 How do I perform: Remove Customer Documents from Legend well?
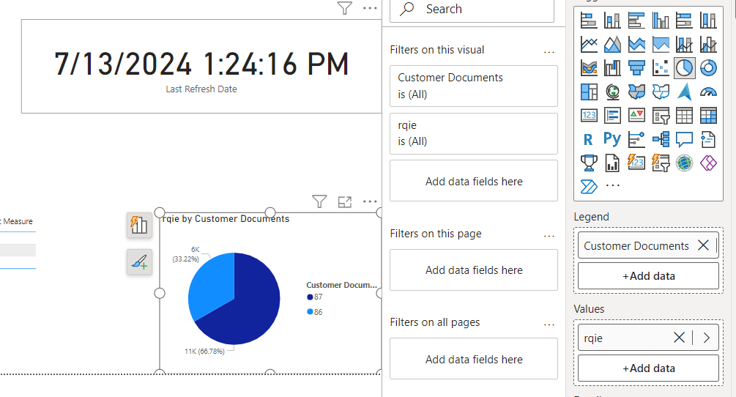703,245
